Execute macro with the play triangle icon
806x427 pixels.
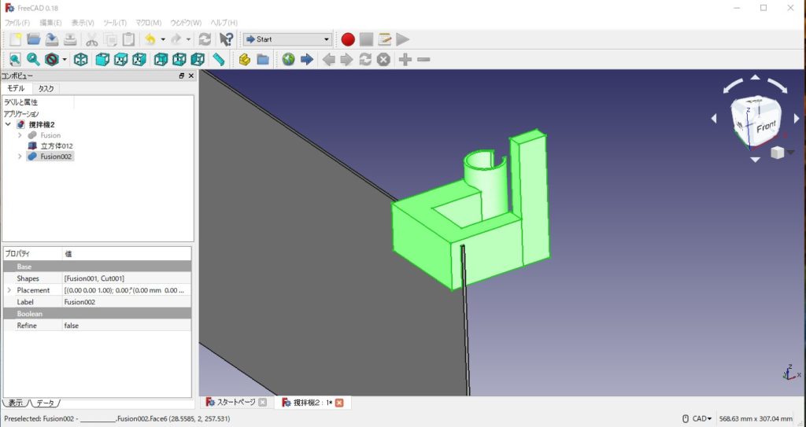pyautogui.click(x=403, y=39)
